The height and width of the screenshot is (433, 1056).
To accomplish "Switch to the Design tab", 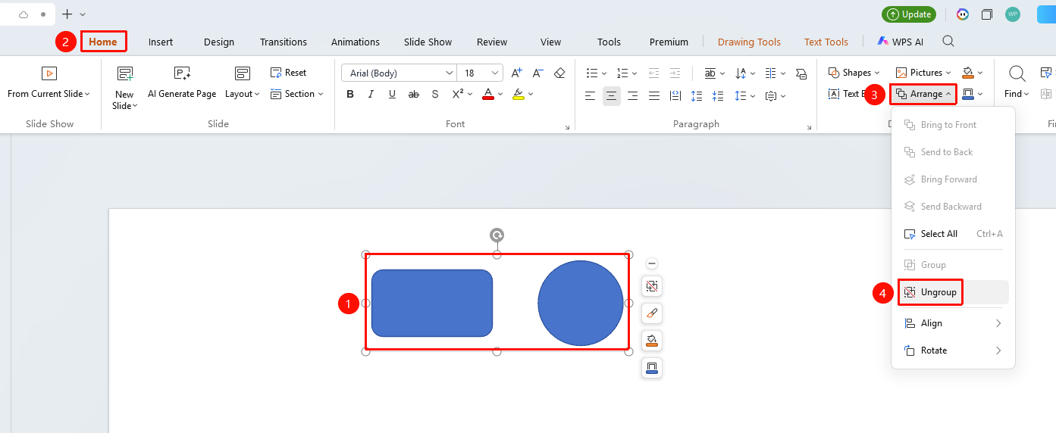I will (219, 42).
